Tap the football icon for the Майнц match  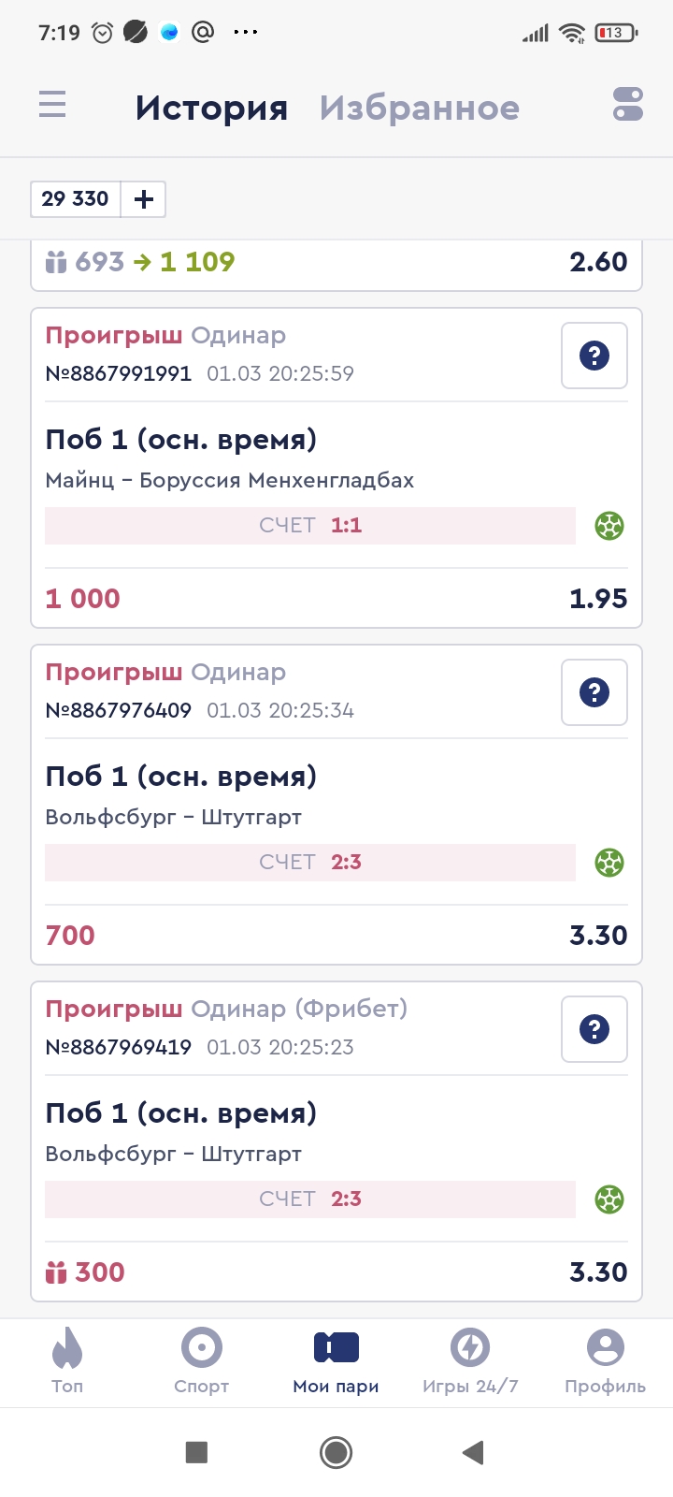tap(609, 526)
